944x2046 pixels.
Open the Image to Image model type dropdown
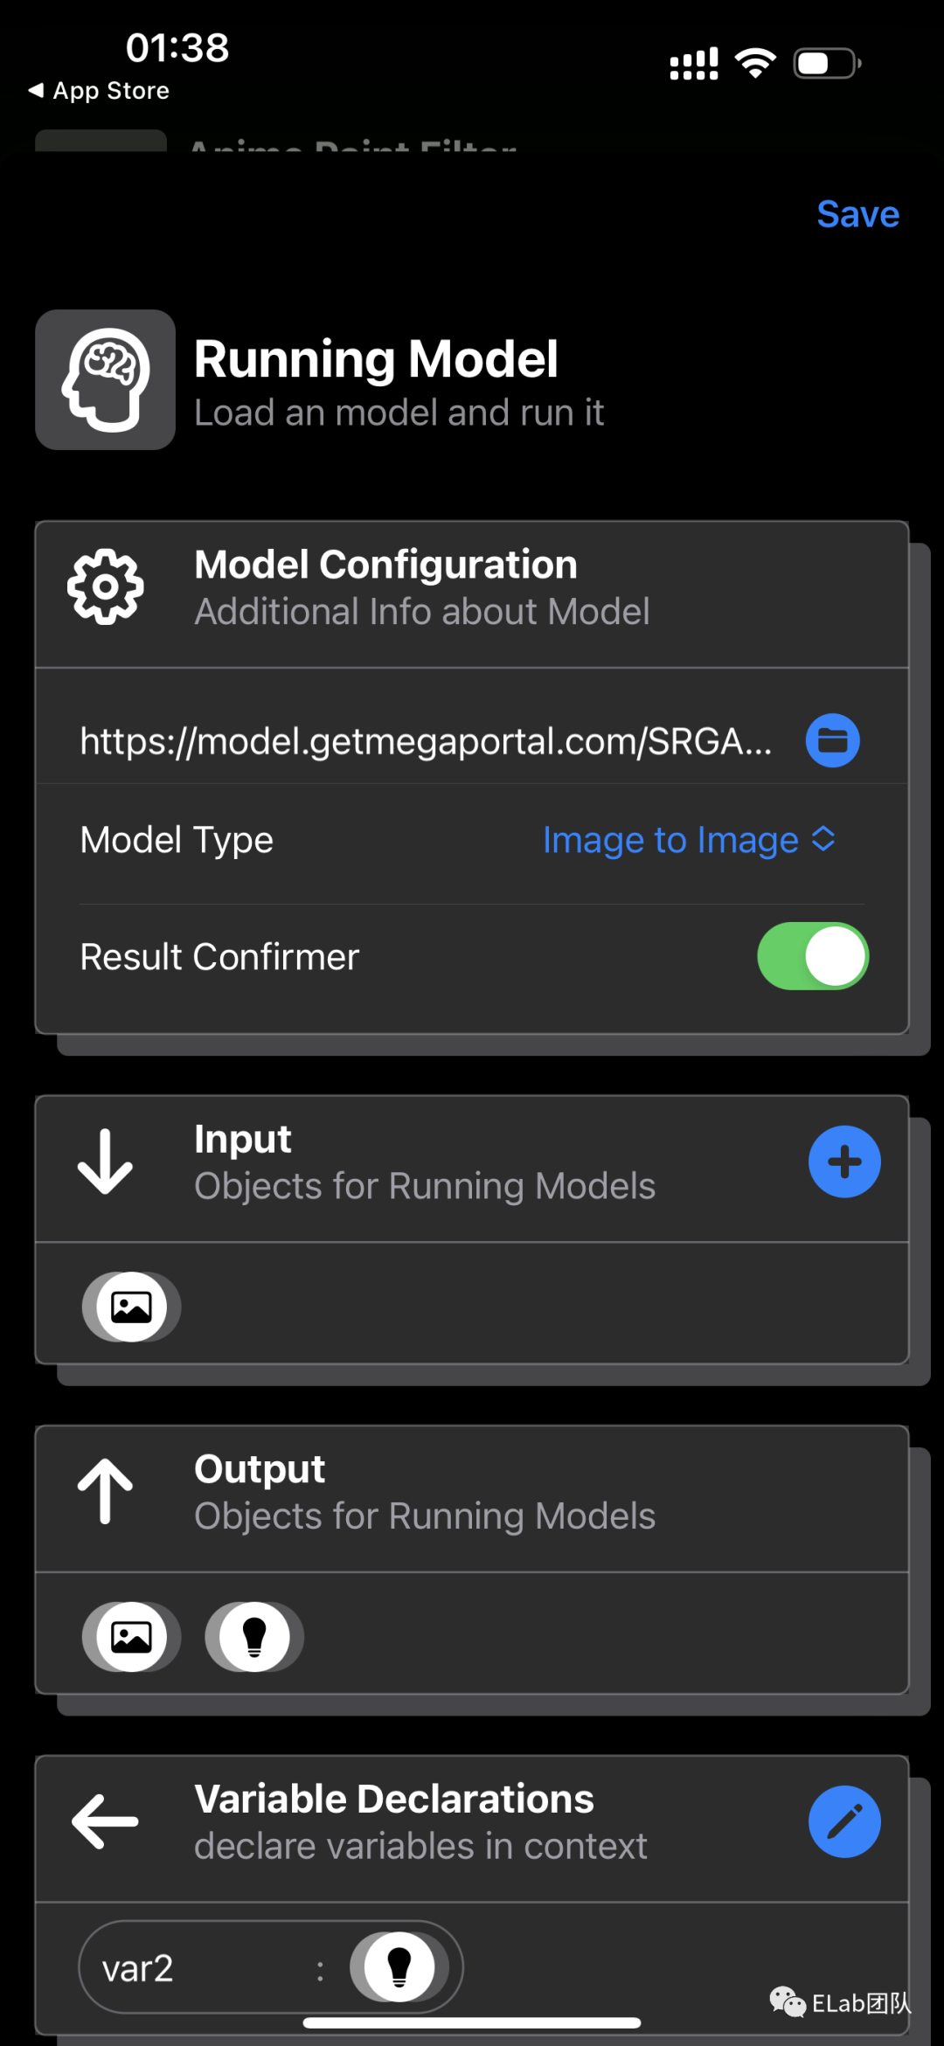(x=689, y=840)
